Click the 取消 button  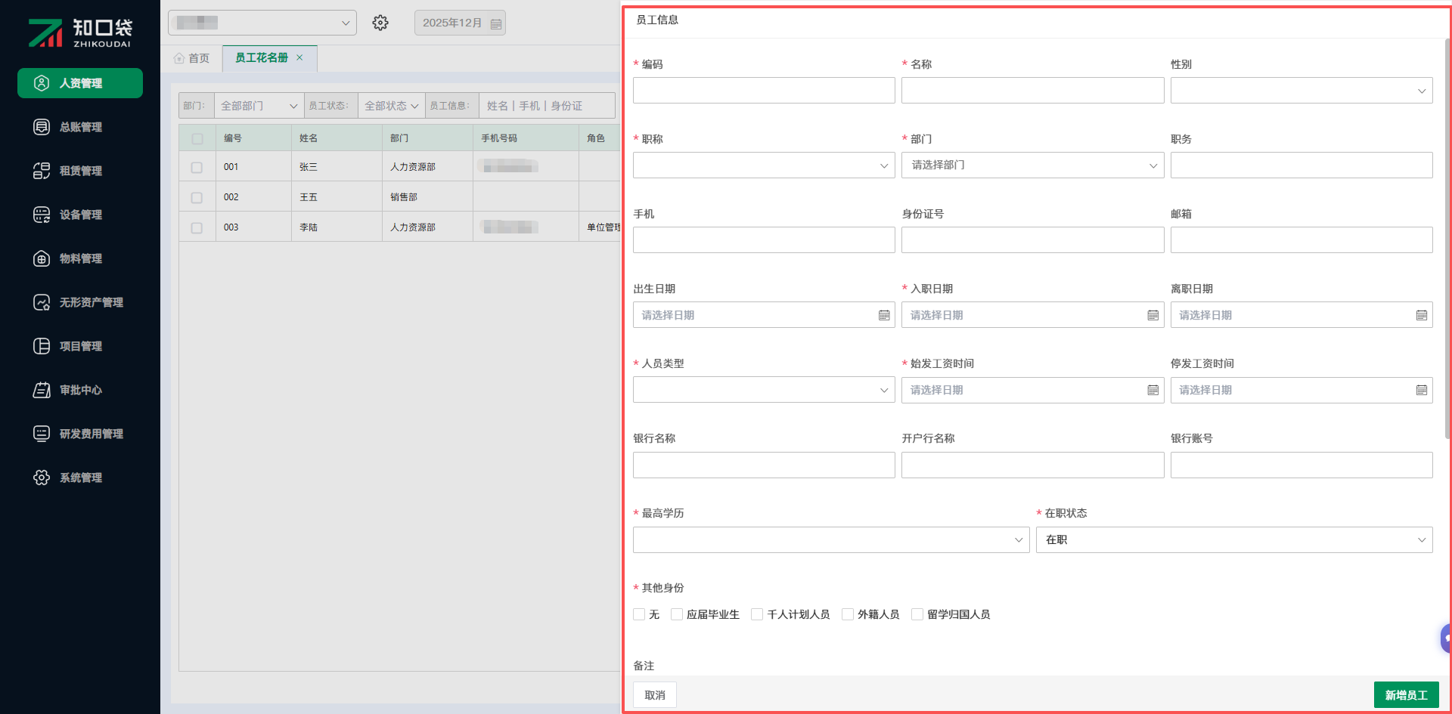655,695
